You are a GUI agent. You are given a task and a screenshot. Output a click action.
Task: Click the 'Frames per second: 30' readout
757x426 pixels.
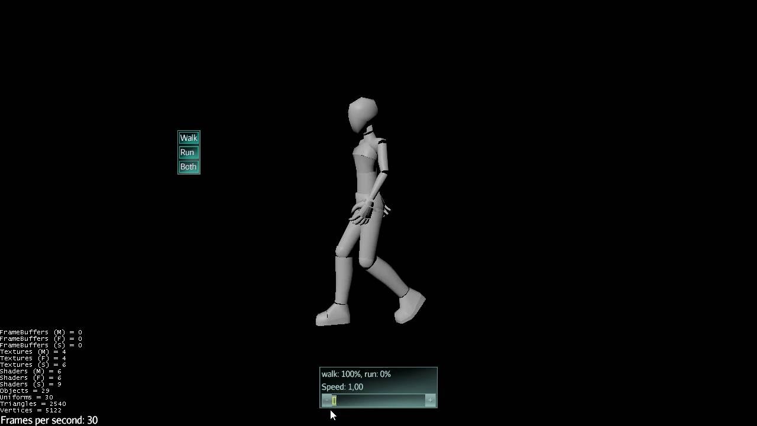[49, 420]
